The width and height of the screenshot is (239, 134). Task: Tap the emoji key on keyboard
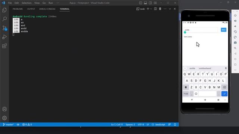point(196,94)
